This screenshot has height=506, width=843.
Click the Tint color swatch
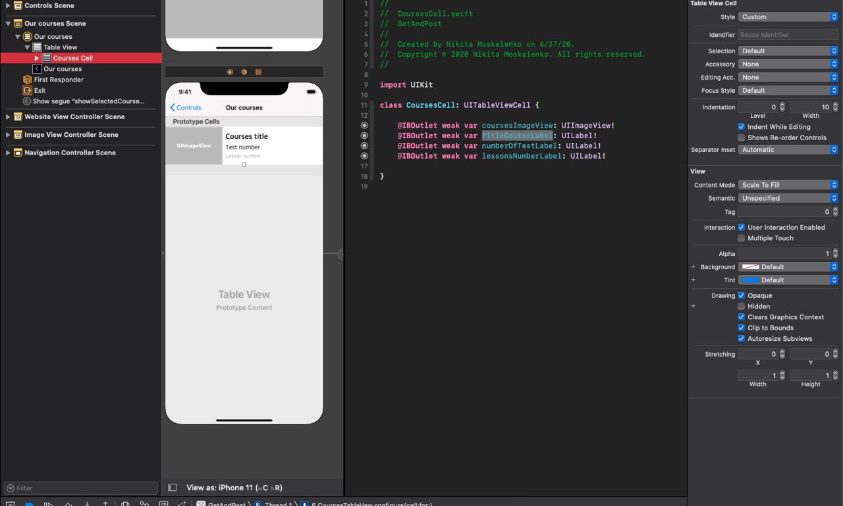750,280
